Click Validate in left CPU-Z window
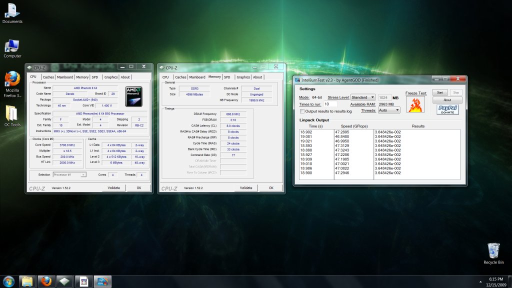The width and height of the screenshot is (512, 288). [113, 188]
